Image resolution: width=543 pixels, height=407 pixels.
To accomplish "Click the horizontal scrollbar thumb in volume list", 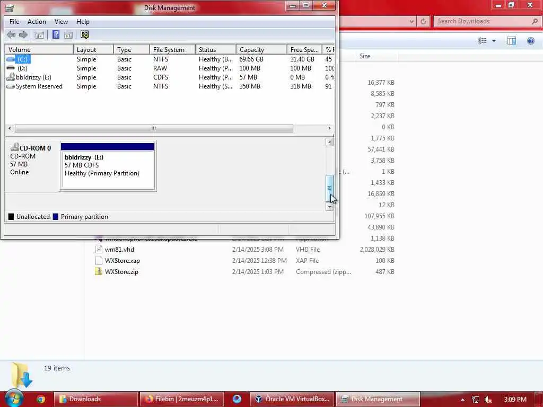I will [154, 128].
